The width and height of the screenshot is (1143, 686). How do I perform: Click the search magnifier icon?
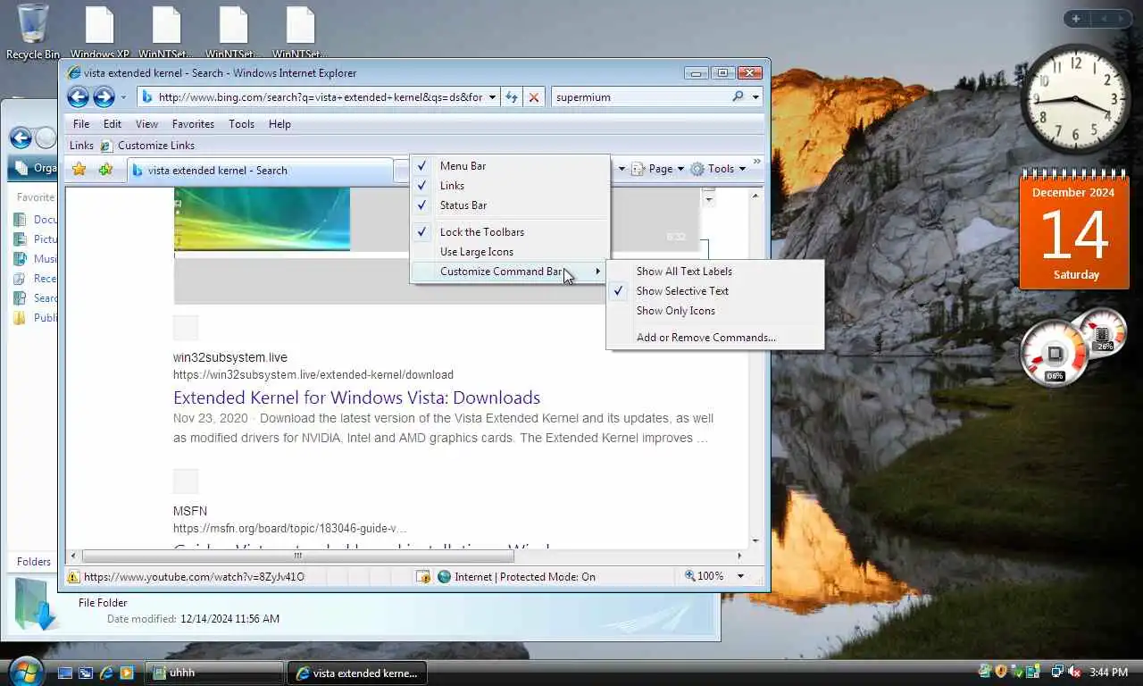[x=738, y=96]
